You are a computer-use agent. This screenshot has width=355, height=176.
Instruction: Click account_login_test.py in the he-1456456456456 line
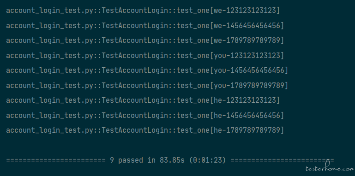click(x=49, y=116)
